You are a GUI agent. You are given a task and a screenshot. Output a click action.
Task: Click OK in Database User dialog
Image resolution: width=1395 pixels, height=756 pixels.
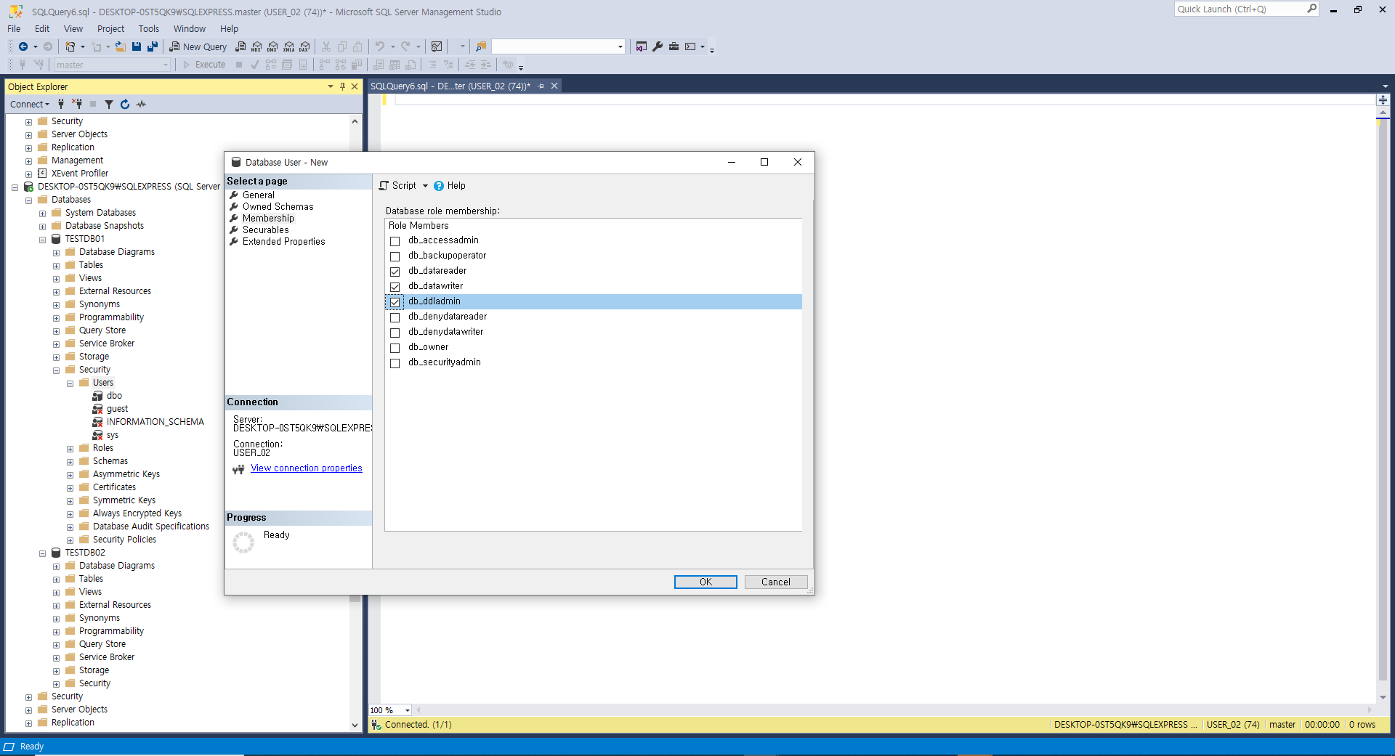(705, 582)
